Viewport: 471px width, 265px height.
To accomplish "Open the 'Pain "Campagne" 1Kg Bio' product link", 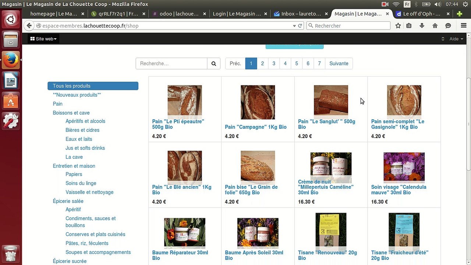I will [256, 127].
